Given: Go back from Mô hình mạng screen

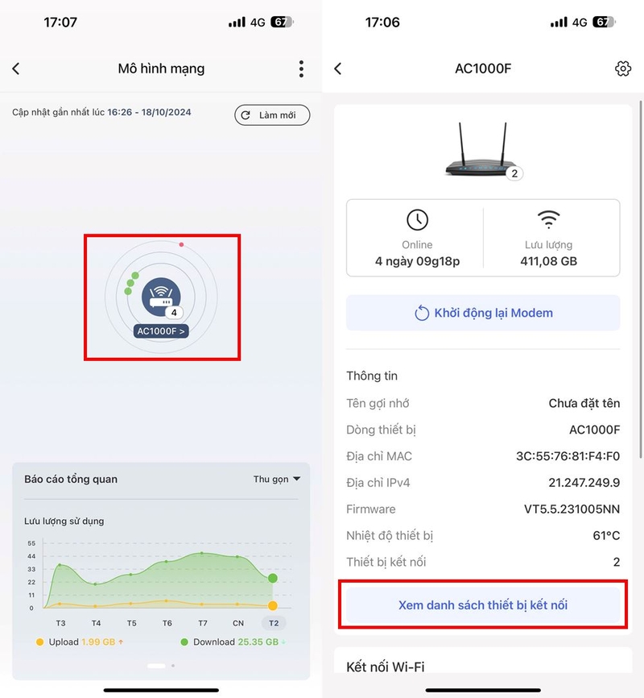Looking at the screenshot, I should pyautogui.click(x=16, y=69).
